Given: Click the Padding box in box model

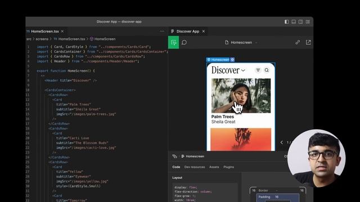Looking at the screenshot, I should [x=278, y=198].
